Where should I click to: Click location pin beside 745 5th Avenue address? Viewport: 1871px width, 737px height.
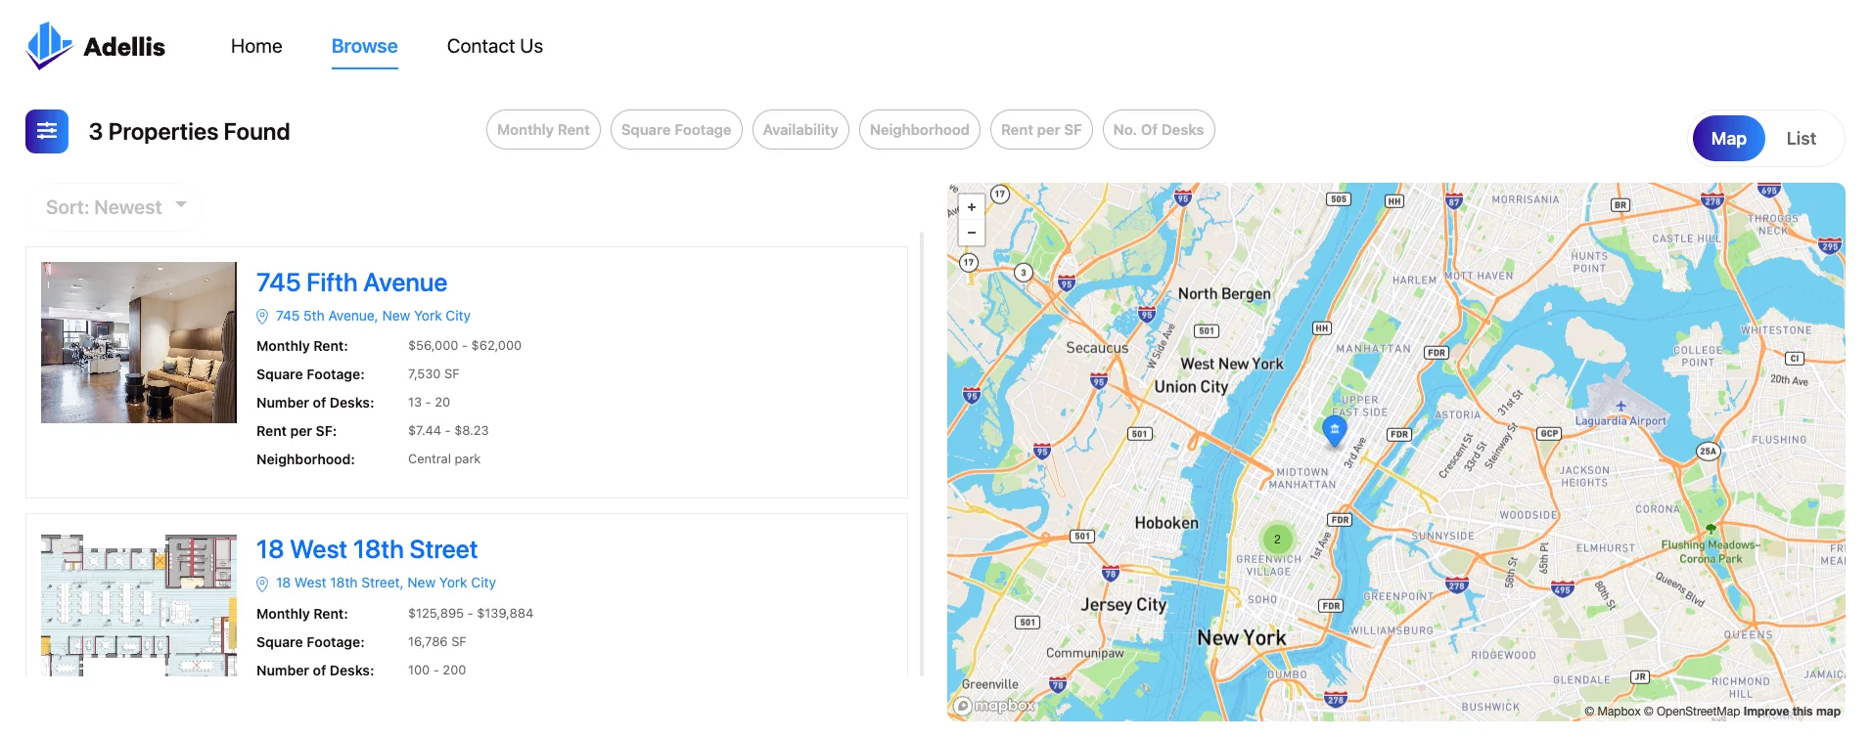pos(262,317)
